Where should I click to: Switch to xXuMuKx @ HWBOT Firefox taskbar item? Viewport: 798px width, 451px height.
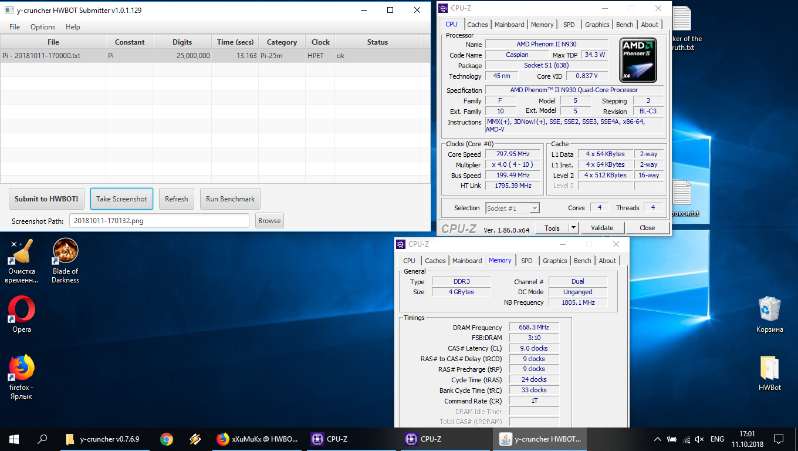click(x=258, y=439)
